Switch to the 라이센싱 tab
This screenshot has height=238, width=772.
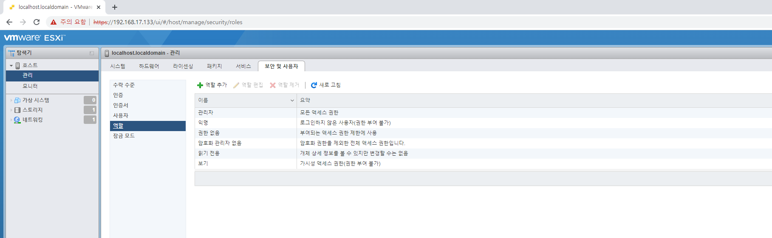(x=183, y=66)
